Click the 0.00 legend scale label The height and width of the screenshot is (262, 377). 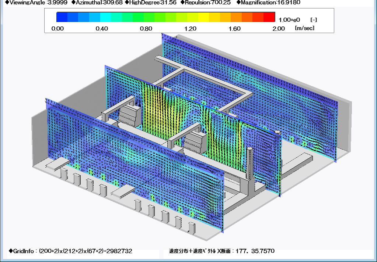click(x=58, y=29)
